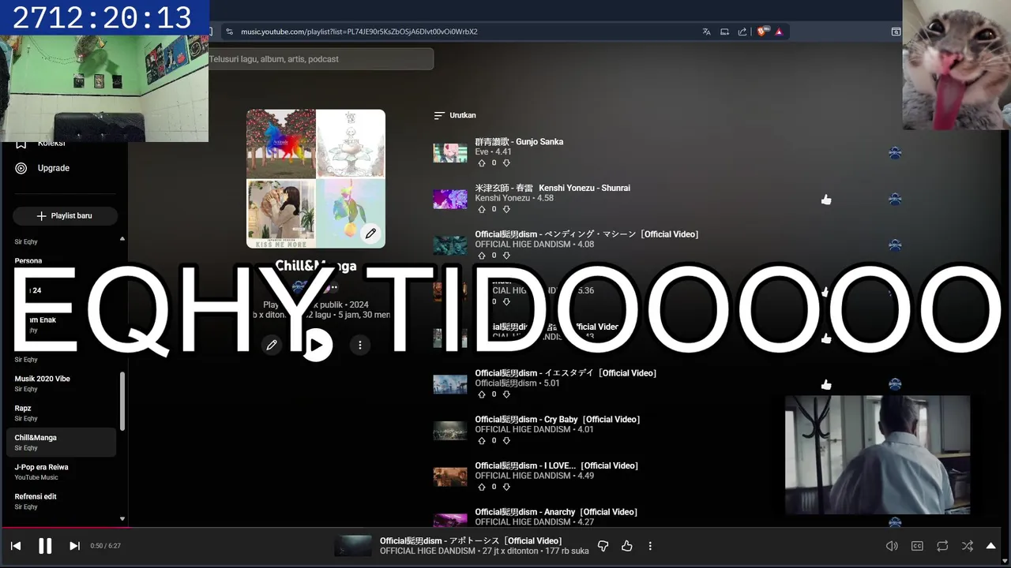Upvote the Kenshi Yonezu Shunrai song
The width and height of the screenshot is (1011, 568).
(482, 209)
